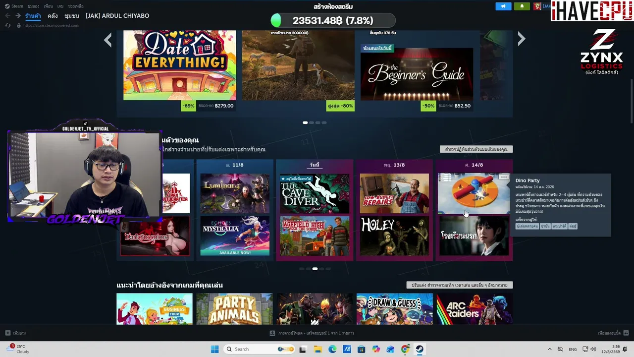Open the weather widget showing 25°C Cloudy

coord(19,349)
